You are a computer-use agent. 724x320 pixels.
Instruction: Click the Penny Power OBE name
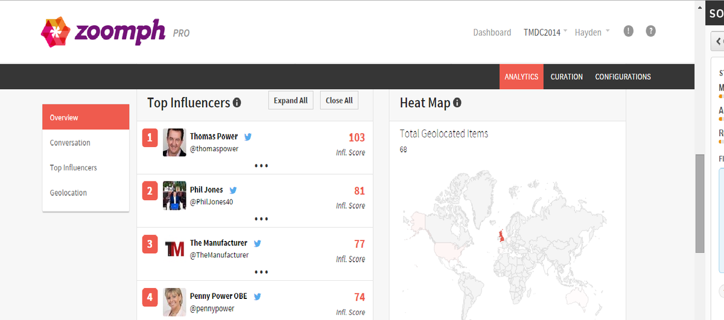[x=218, y=296]
